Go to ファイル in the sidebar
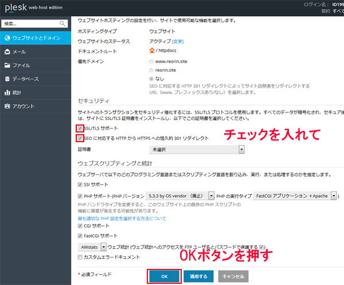Viewport: 344px width, 285px height. point(36,65)
